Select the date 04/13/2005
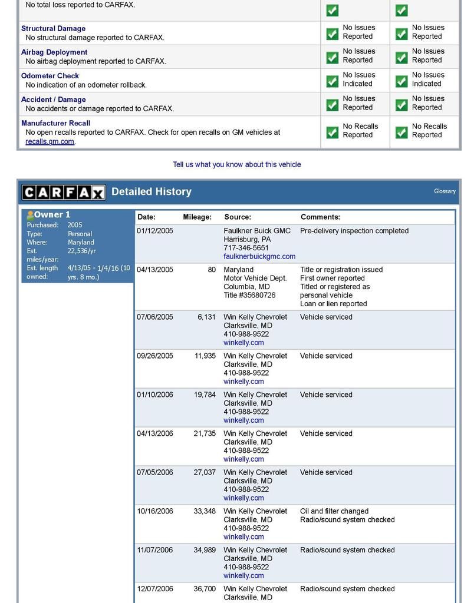This screenshot has height=603, width=474. click(x=155, y=270)
